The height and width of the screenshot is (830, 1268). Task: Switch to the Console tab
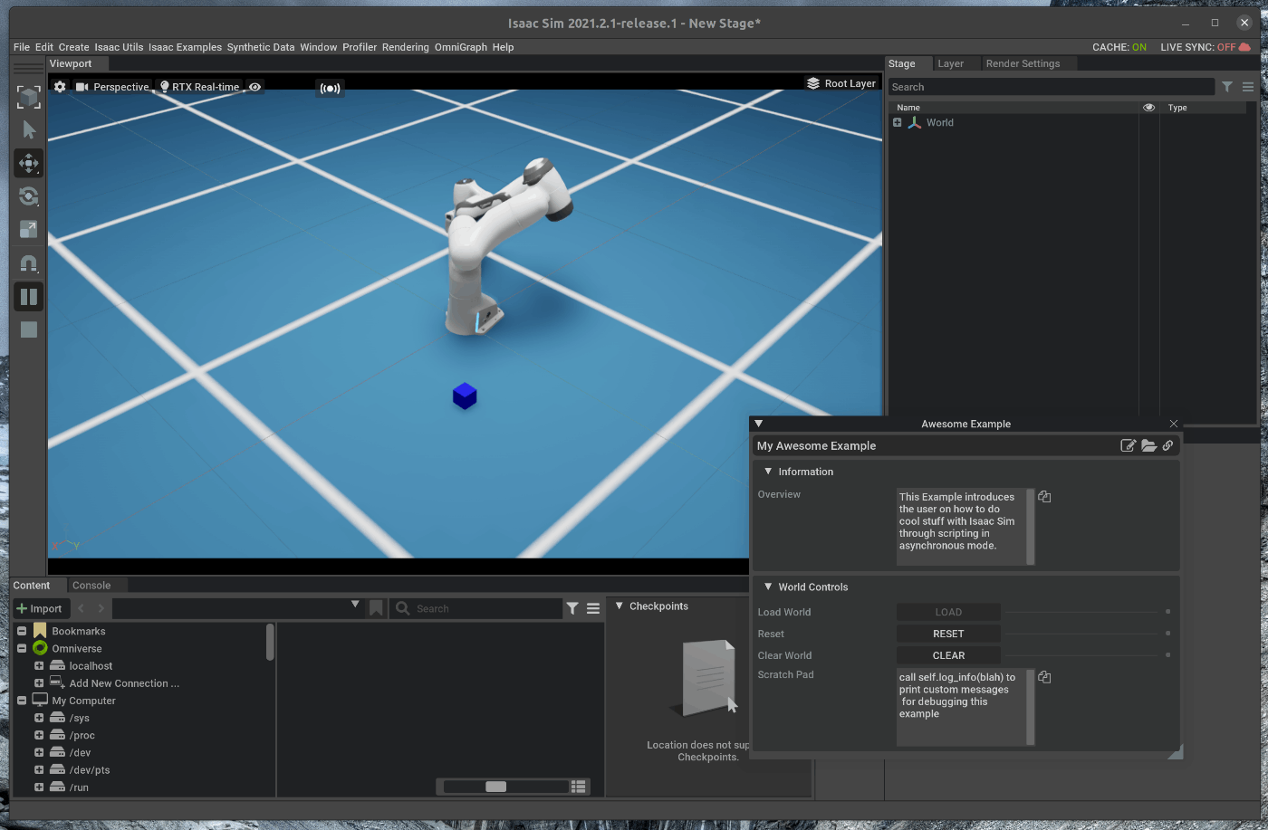91,586
